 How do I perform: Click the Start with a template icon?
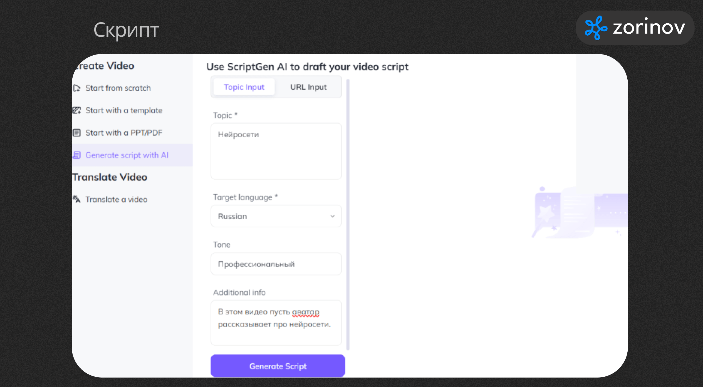(77, 110)
